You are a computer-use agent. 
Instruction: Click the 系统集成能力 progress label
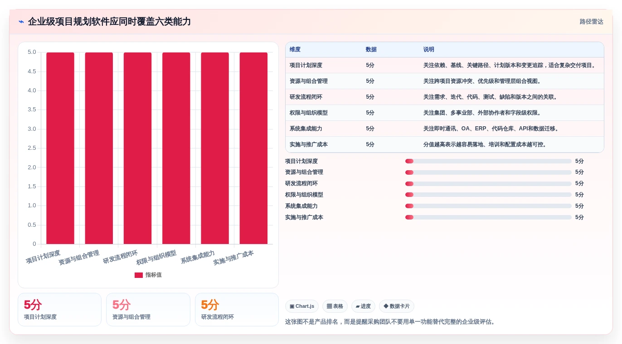(x=301, y=206)
